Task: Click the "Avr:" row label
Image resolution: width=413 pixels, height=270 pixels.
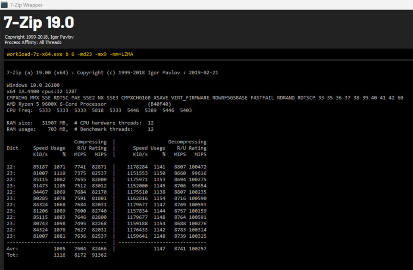Action: click(13, 249)
